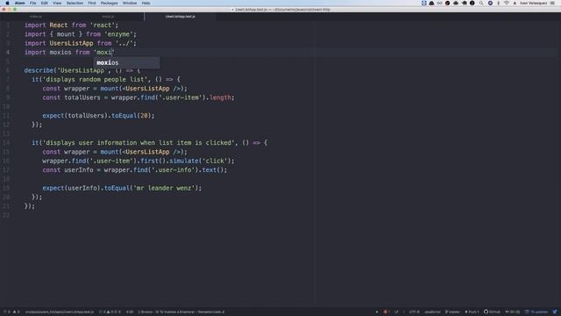Open the Apple menu
The width and height of the screenshot is (561, 316).
(7, 3)
